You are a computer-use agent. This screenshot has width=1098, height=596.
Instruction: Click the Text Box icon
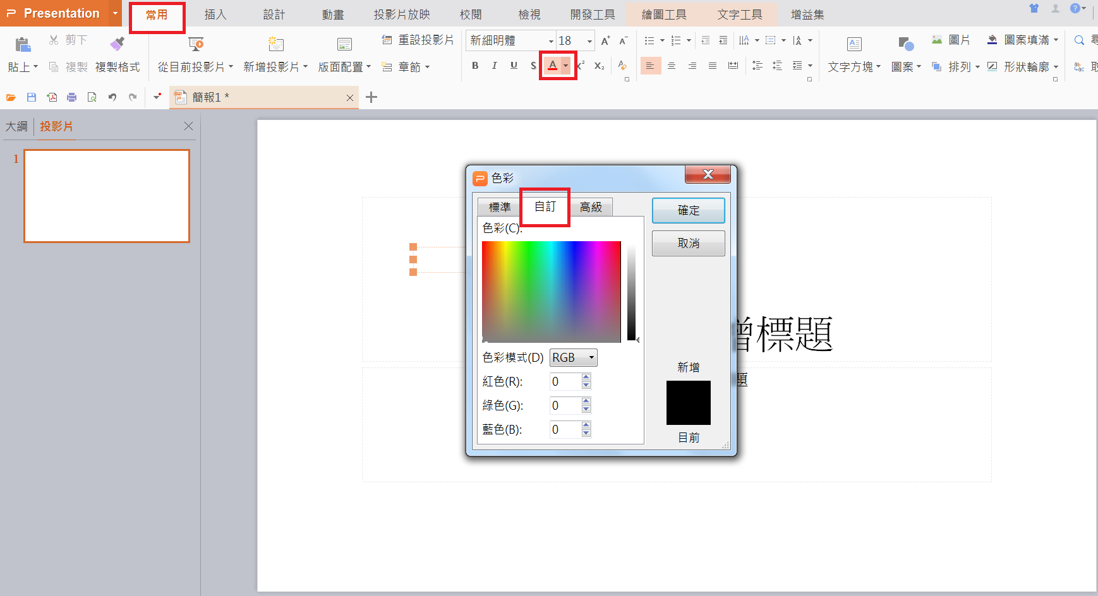[x=854, y=44]
